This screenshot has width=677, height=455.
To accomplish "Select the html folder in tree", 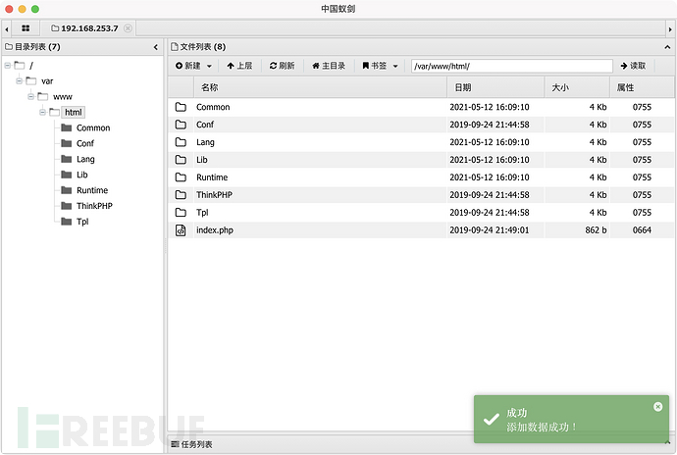I will (x=73, y=112).
